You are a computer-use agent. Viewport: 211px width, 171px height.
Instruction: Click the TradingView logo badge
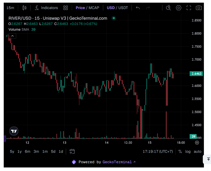point(14,131)
